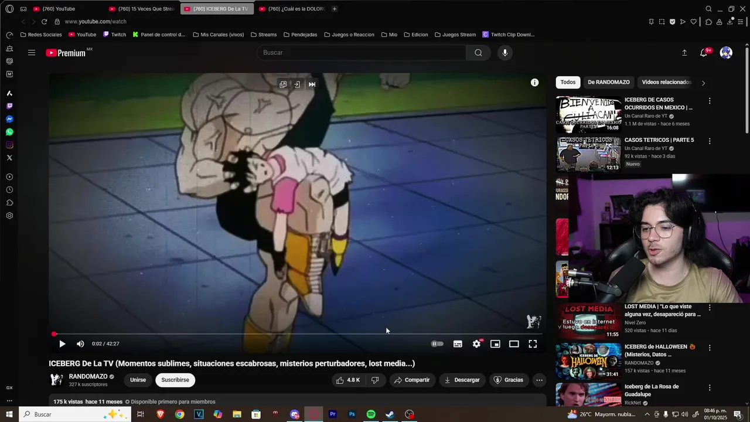Viewport: 750px width, 422px height.
Task: Enter fullscreen video mode
Action: (x=533, y=344)
